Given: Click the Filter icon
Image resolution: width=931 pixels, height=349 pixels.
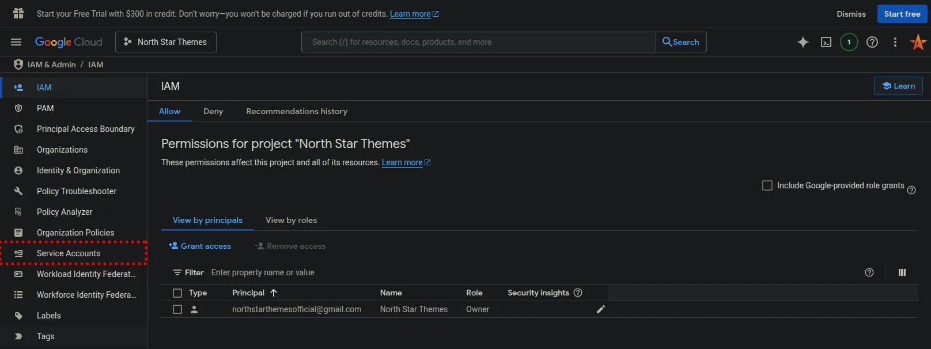Looking at the screenshot, I should point(177,272).
